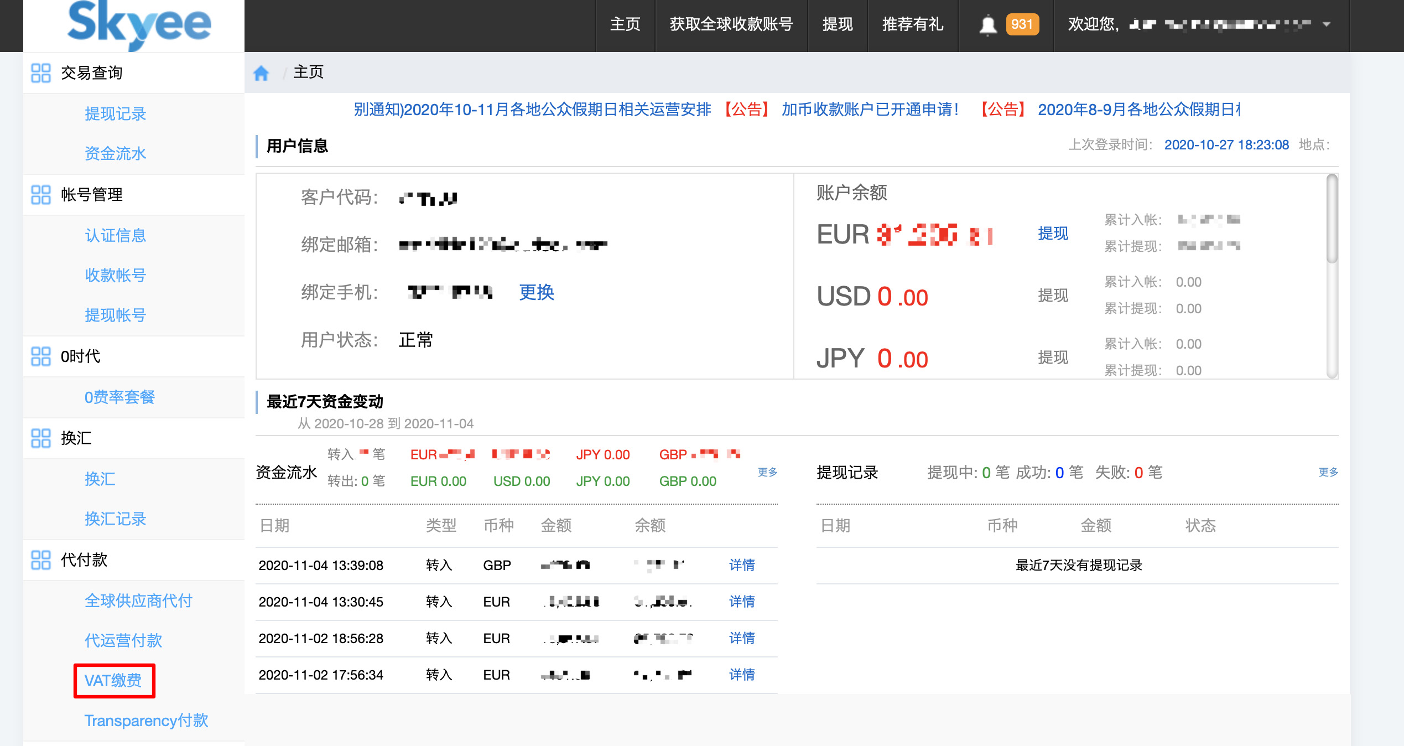1404x746 pixels.
Task: Open 推荐有礼 menu item
Action: tap(913, 24)
